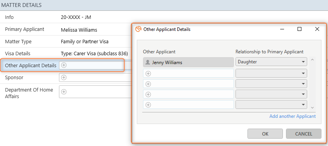328x146 pixels.
Task: Click the up arrow on the applicant list scrollbar
Action: [312, 60]
